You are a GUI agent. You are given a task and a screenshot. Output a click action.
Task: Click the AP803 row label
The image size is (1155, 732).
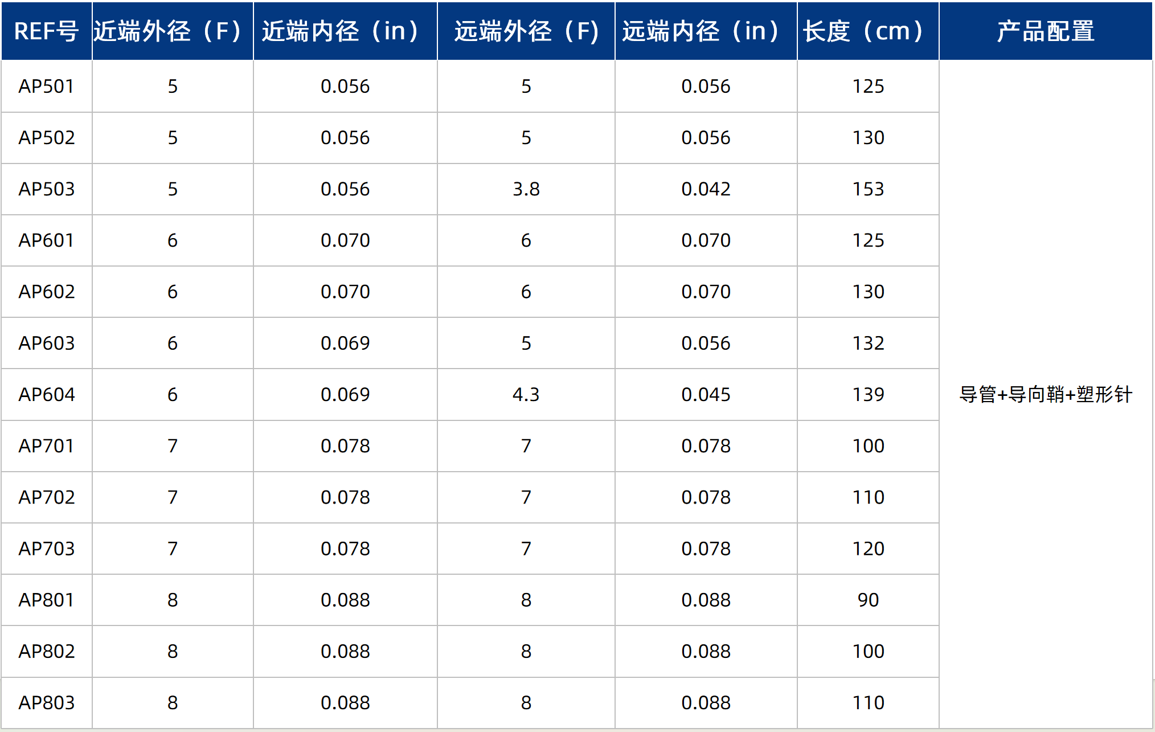tap(46, 703)
